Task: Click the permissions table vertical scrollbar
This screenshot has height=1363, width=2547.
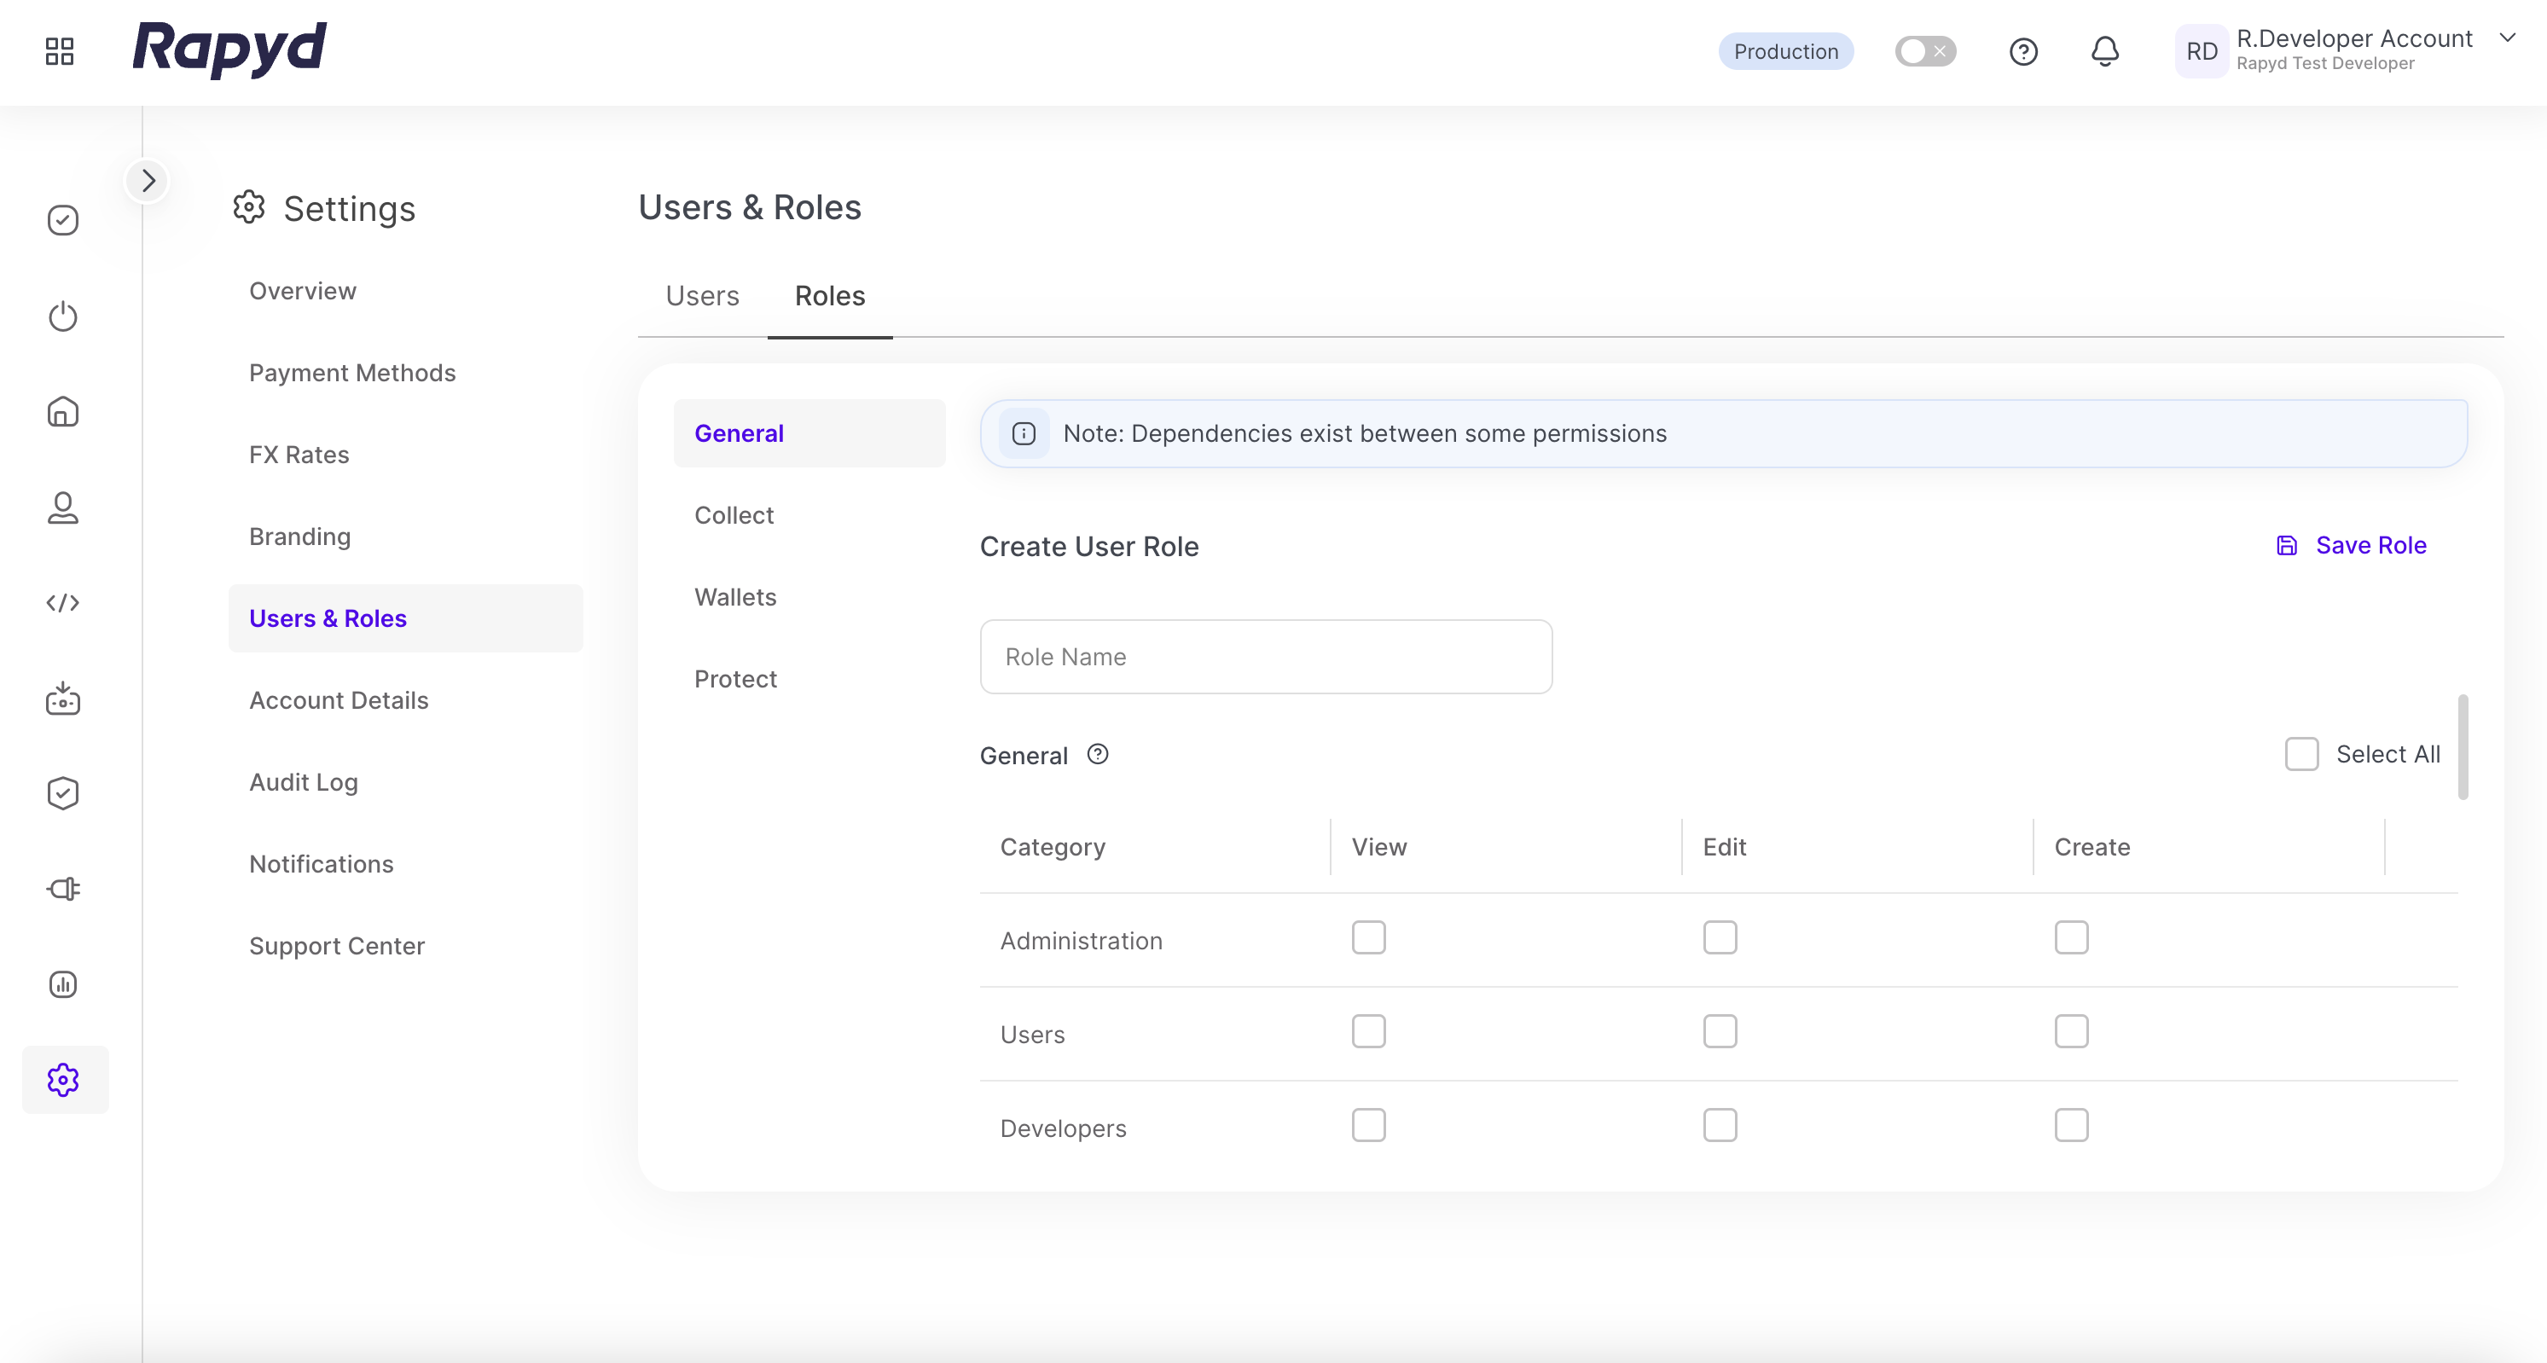Action: click(2462, 746)
